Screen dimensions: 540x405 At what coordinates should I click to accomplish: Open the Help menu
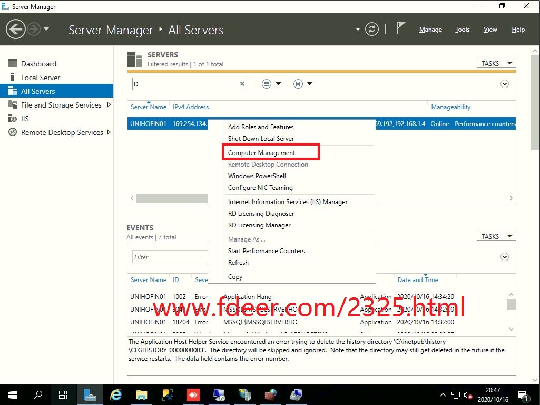point(518,30)
